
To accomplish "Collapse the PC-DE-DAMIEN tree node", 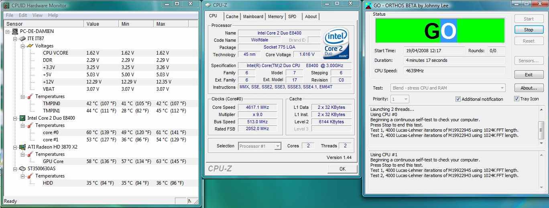I will tap(8, 31).
